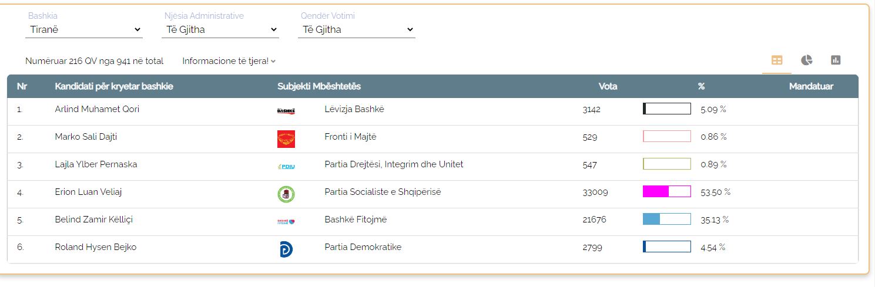The width and height of the screenshot is (875, 287).
Task: Click the Partia Demokratike blue logo
Action: (x=286, y=249)
